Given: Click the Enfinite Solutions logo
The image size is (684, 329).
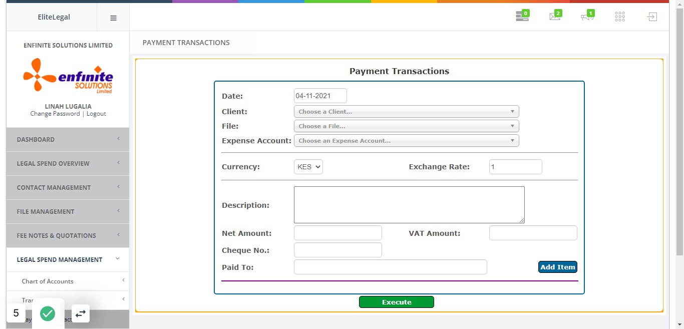Looking at the screenshot, I should (x=68, y=75).
